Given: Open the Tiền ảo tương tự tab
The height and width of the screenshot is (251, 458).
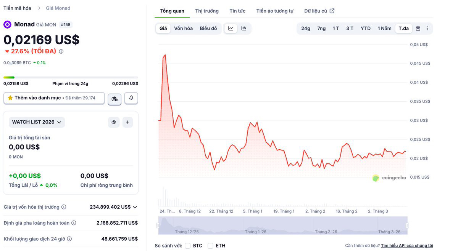Looking at the screenshot, I should tap(275, 11).
